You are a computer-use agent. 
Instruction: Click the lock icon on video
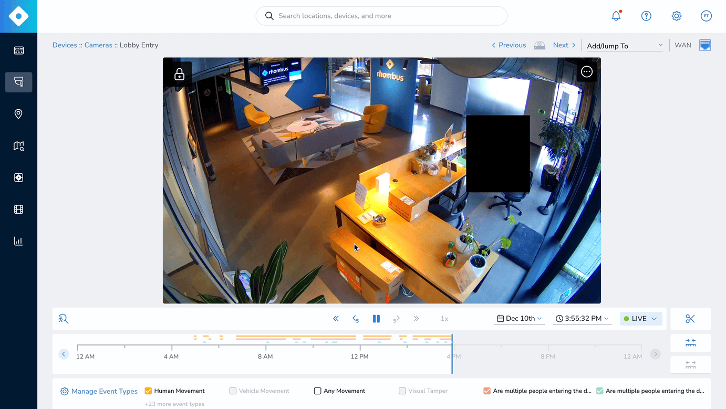(179, 74)
